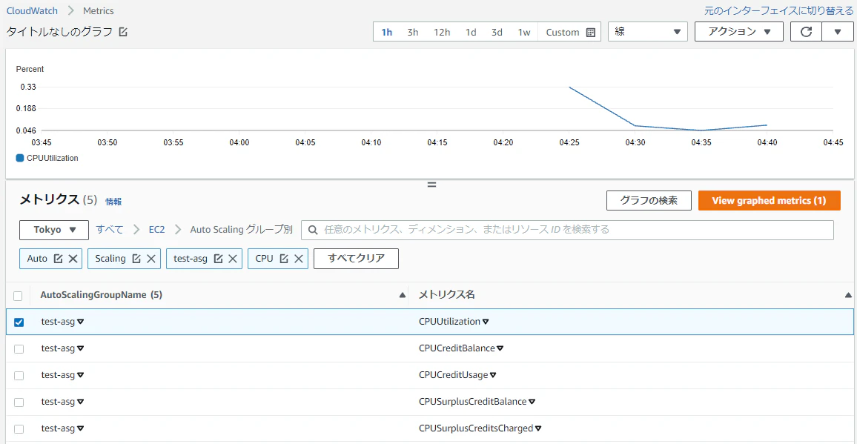This screenshot has height=444, width=857.
Task: Expand test-asg menu in CPUSurplusCreditBalance row
Action: click(x=80, y=402)
